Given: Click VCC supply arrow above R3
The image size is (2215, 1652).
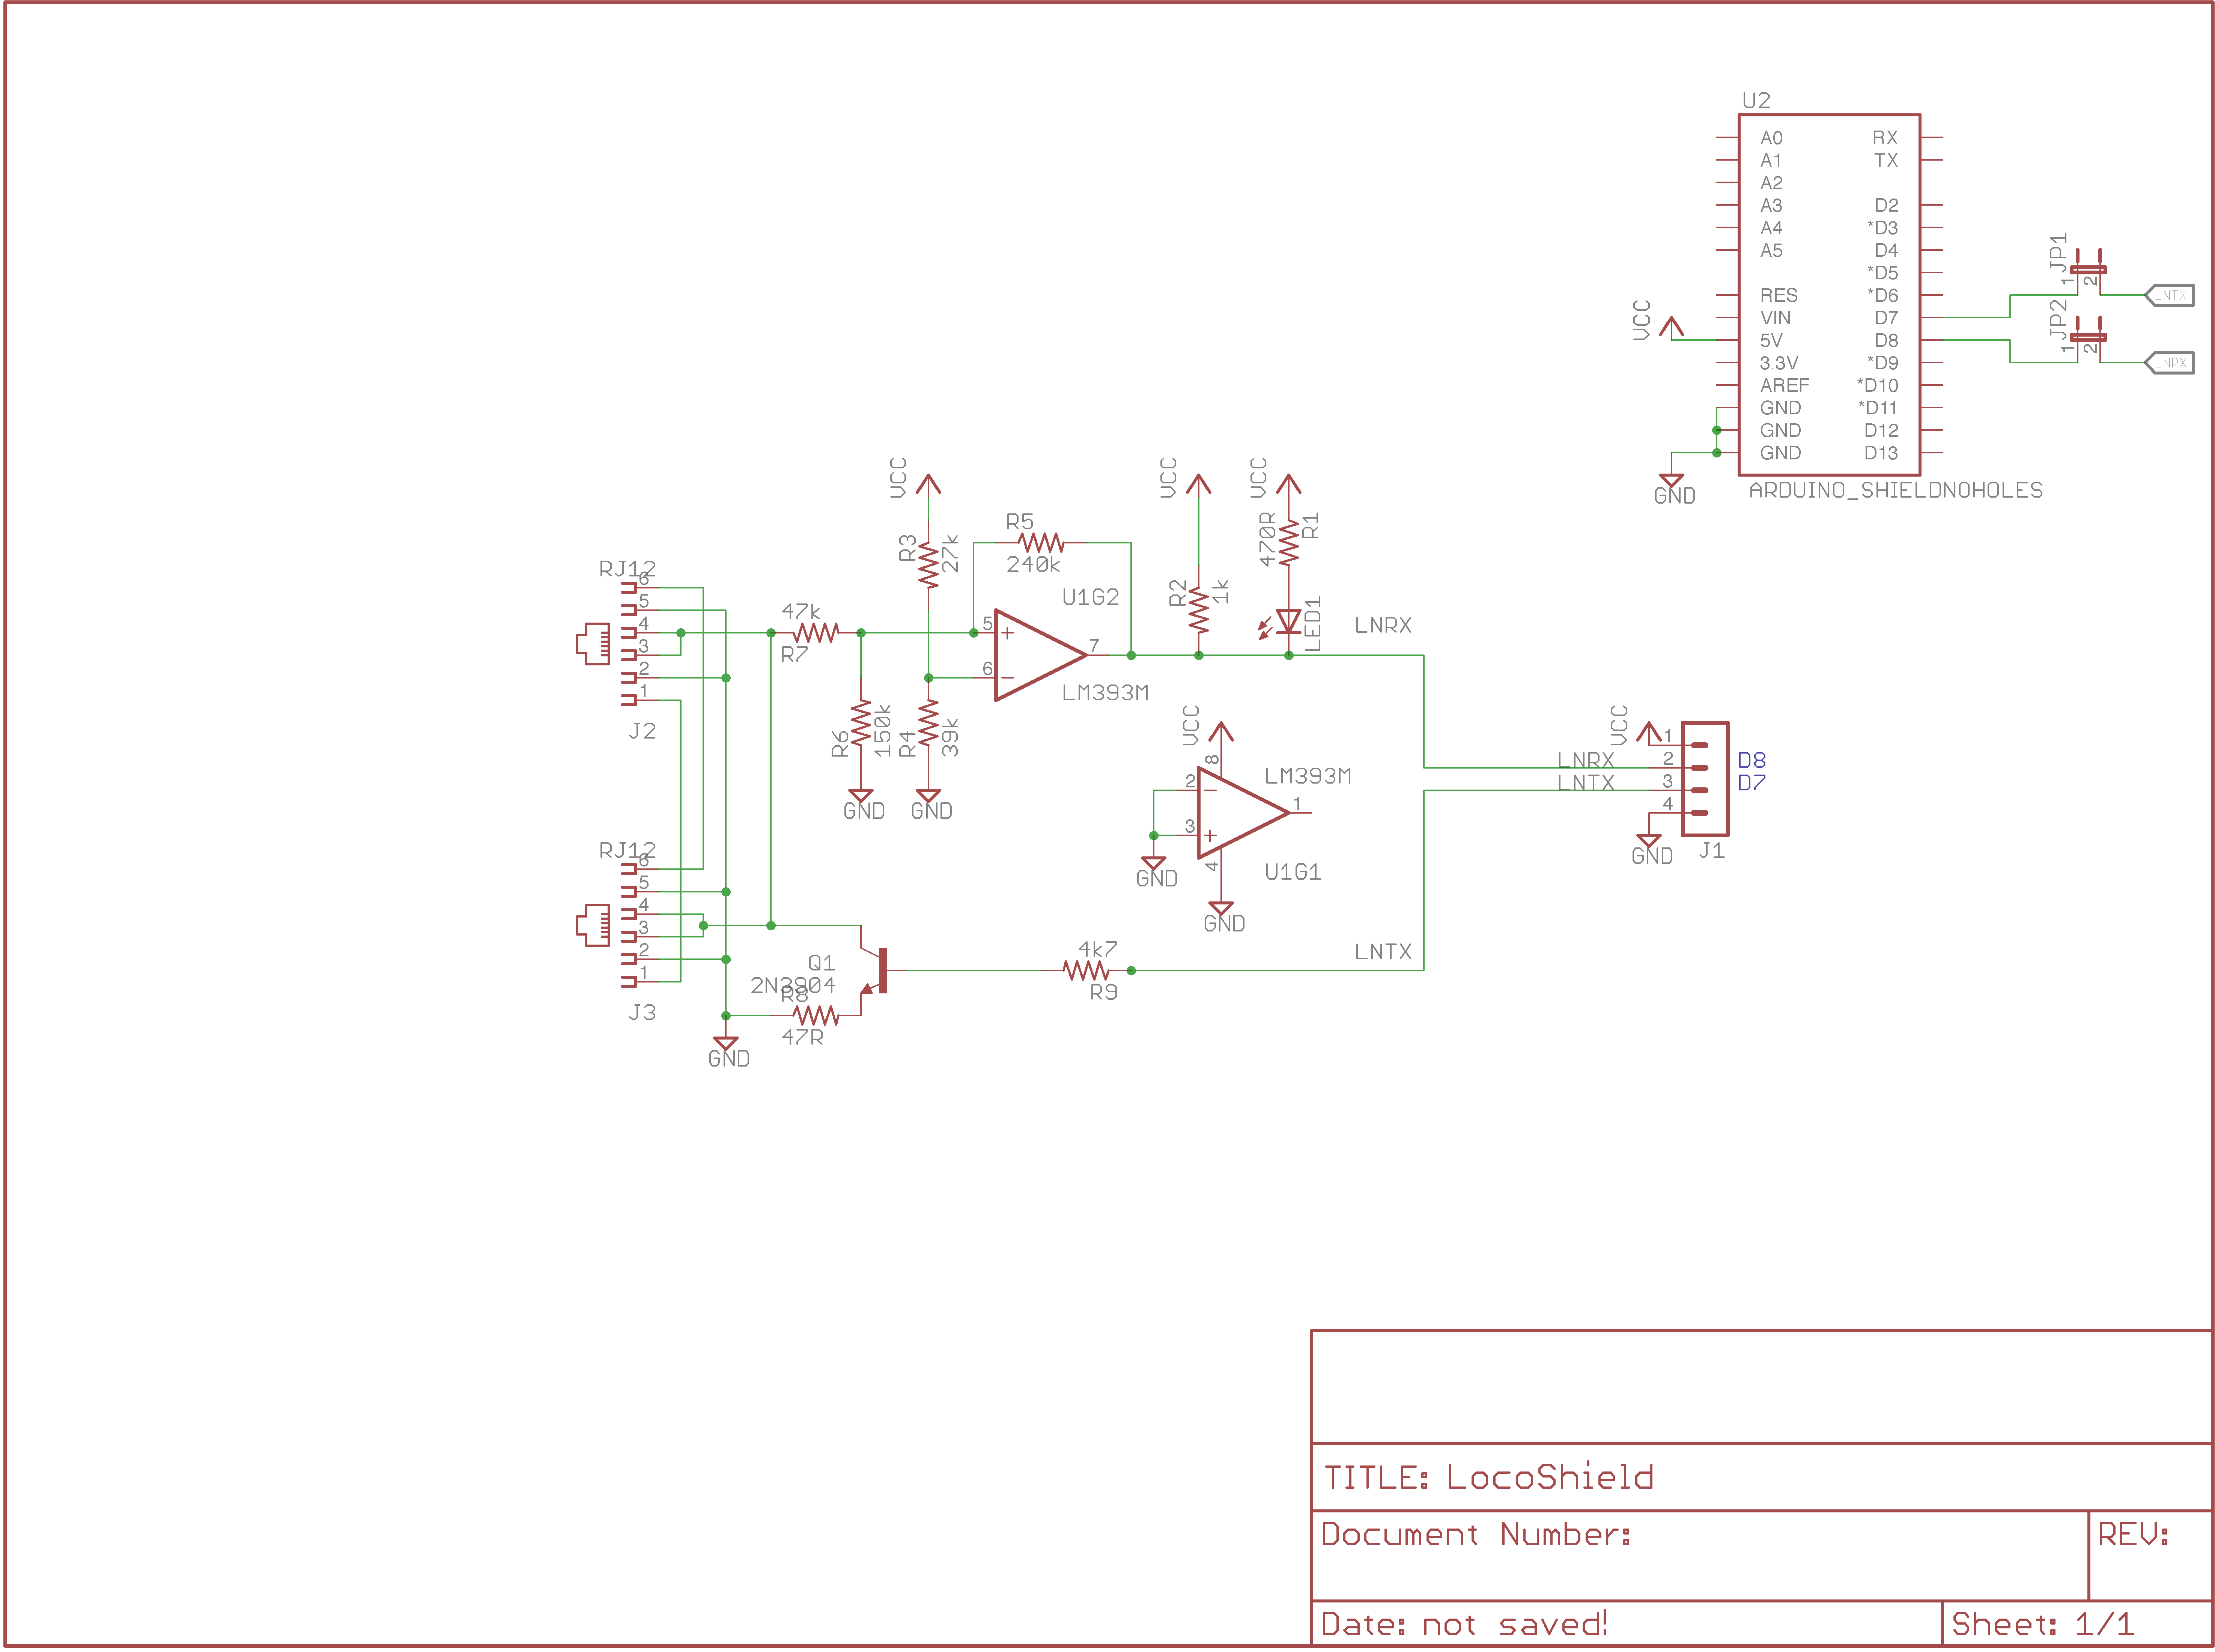Looking at the screenshot, I should [929, 485].
